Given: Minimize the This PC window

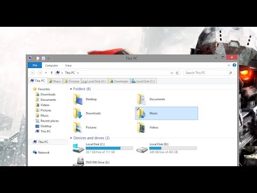Looking at the screenshot, I should pos(216,58).
